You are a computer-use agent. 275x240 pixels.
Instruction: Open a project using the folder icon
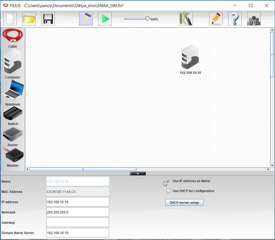pyautogui.click(x=29, y=19)
